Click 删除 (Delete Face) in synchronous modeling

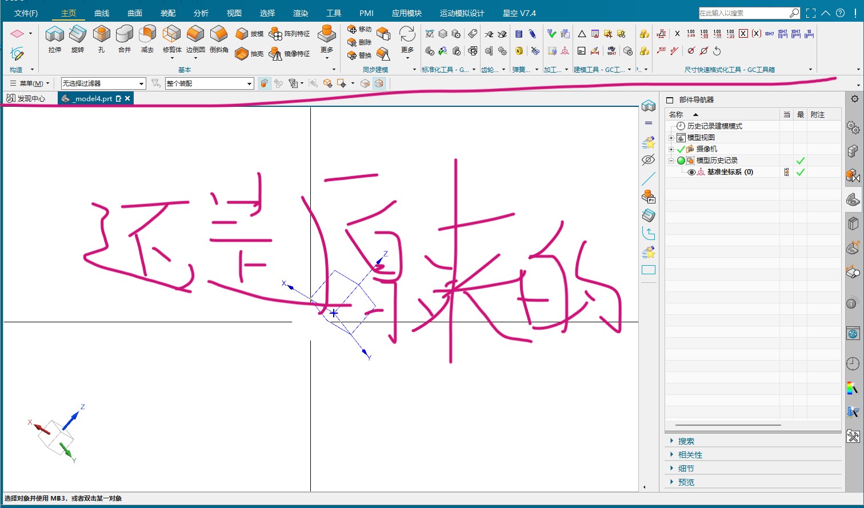click(359, 42)
